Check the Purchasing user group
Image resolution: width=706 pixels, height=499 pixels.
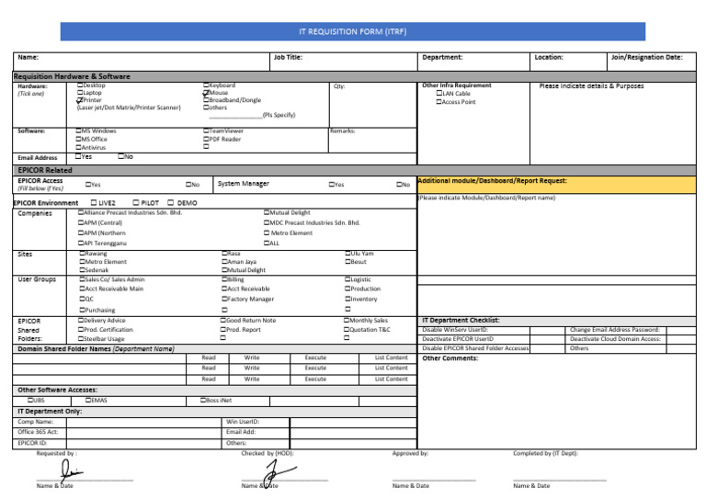(83, 310)
